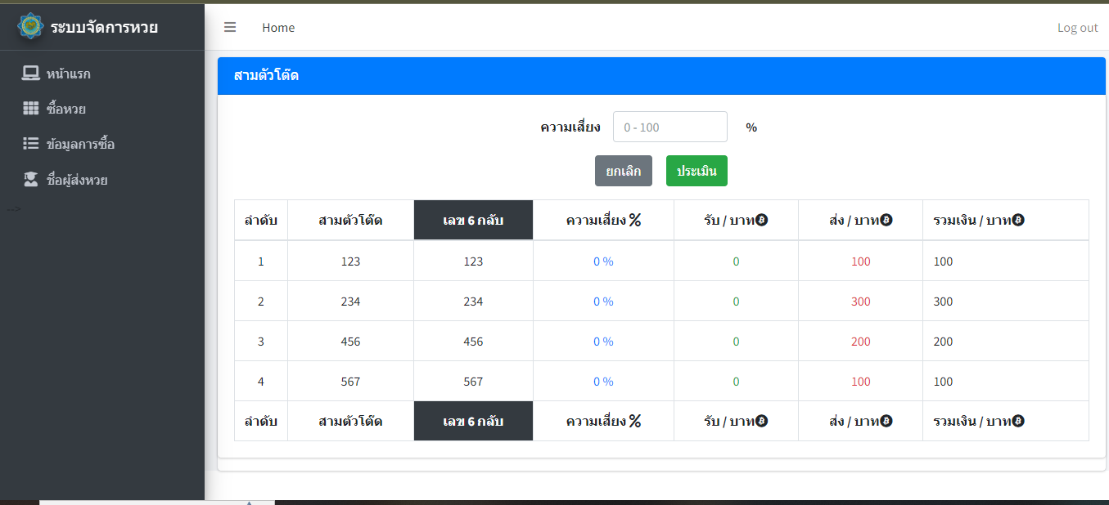Click the user icon beside ชื่อผู้ส่งหวย
This screenshot has height=505, width=1109.
click(x=31, y=180)
